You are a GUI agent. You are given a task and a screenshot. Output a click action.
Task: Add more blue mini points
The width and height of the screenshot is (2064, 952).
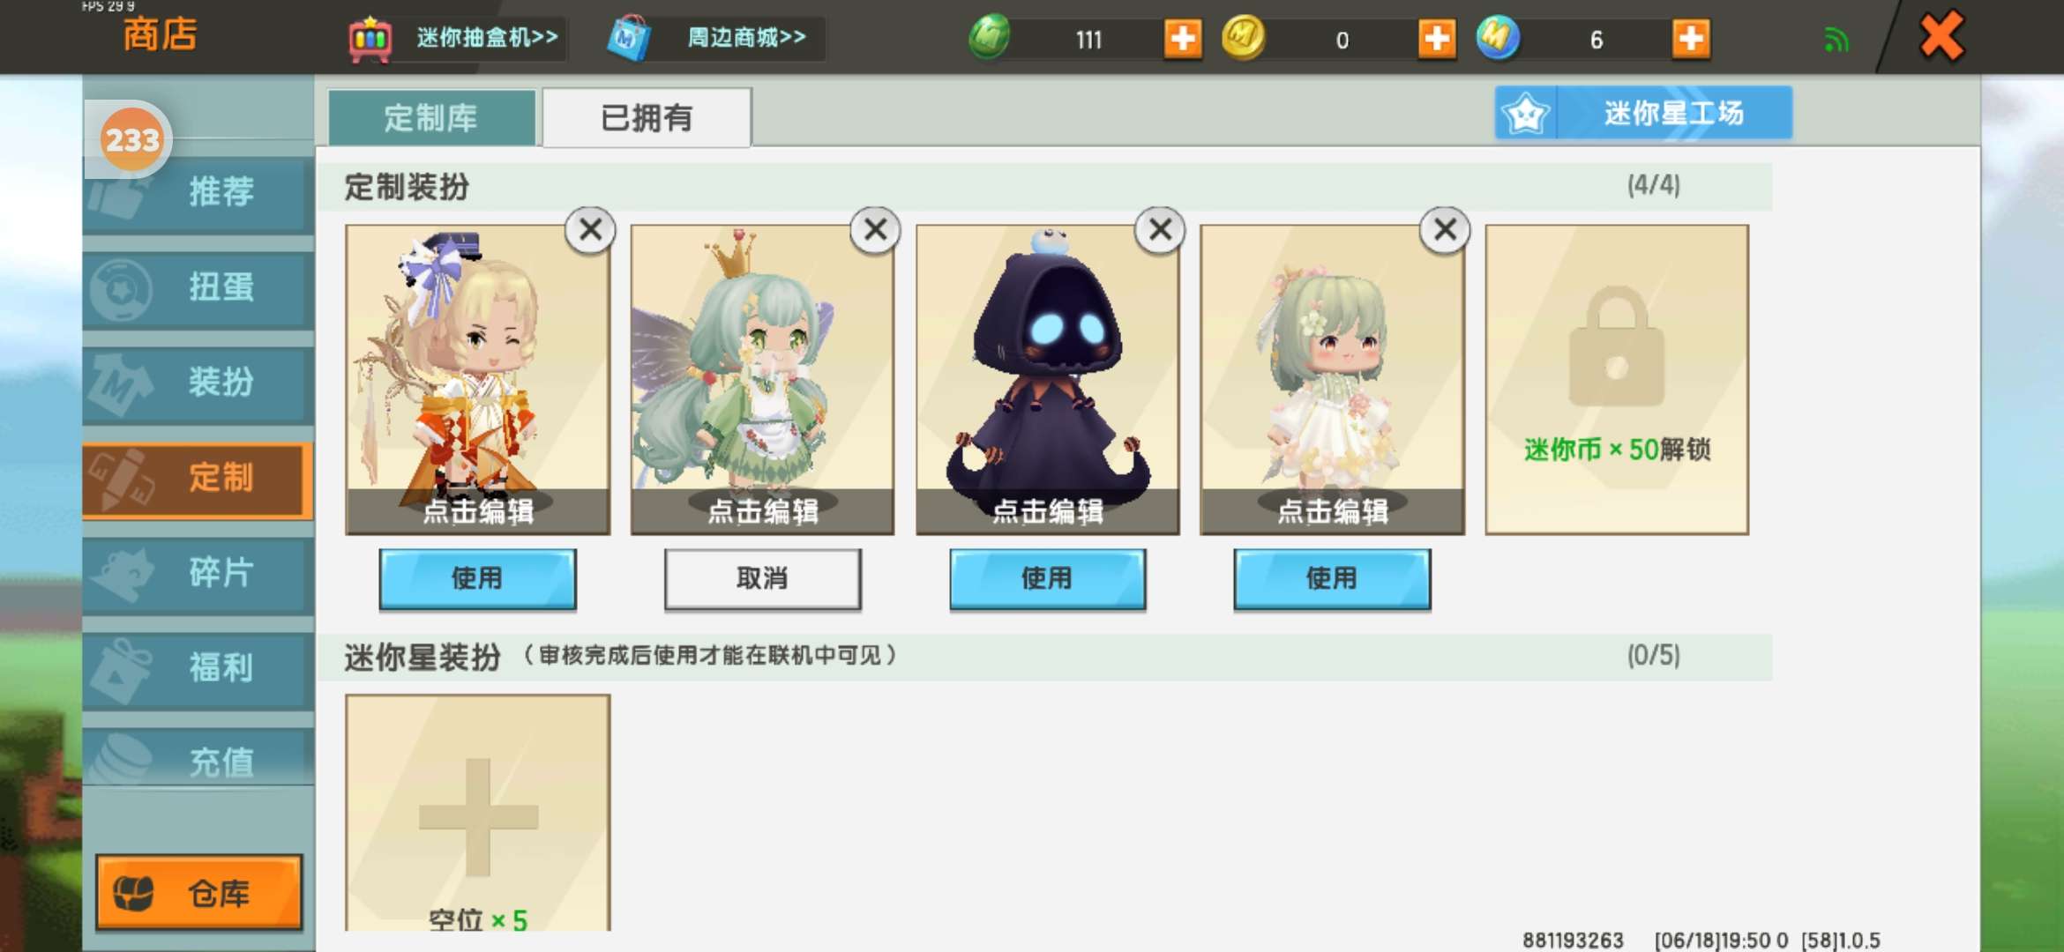tap(1691, 39)
